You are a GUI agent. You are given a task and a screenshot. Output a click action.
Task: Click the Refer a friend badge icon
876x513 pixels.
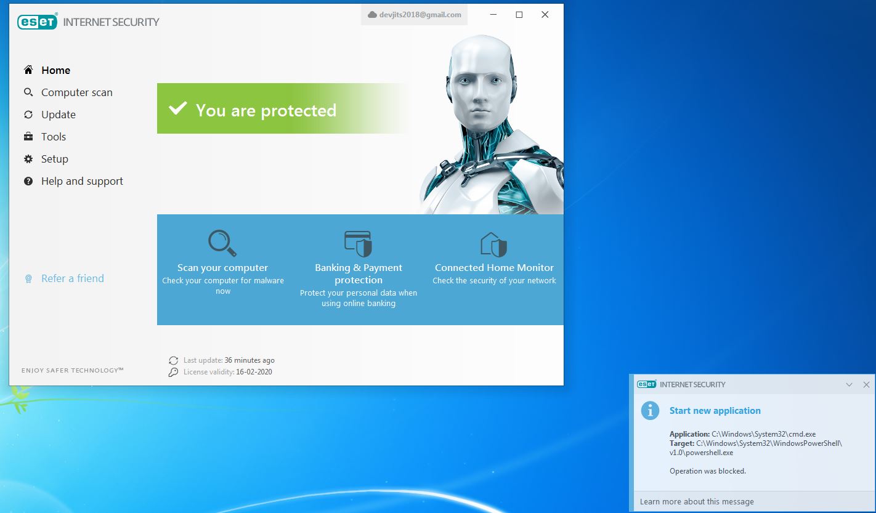coord(28,279)
